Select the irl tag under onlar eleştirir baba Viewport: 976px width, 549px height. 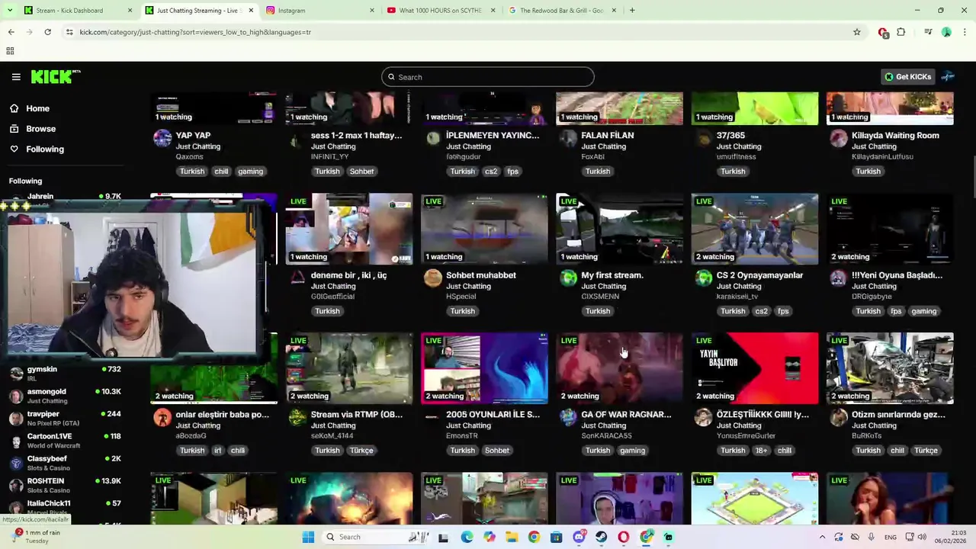(217, 451)
